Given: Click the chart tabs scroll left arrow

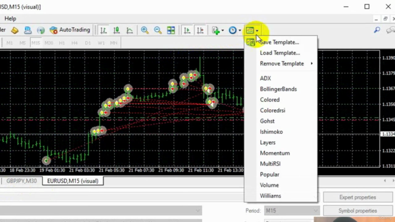Looking at the screenshot, I should point(385,181).
